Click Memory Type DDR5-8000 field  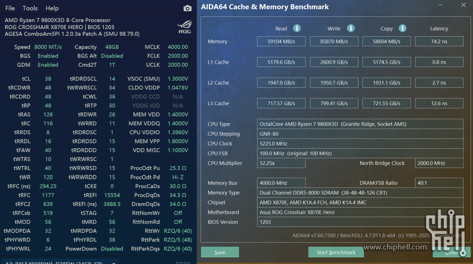click(x=360, y=193)
